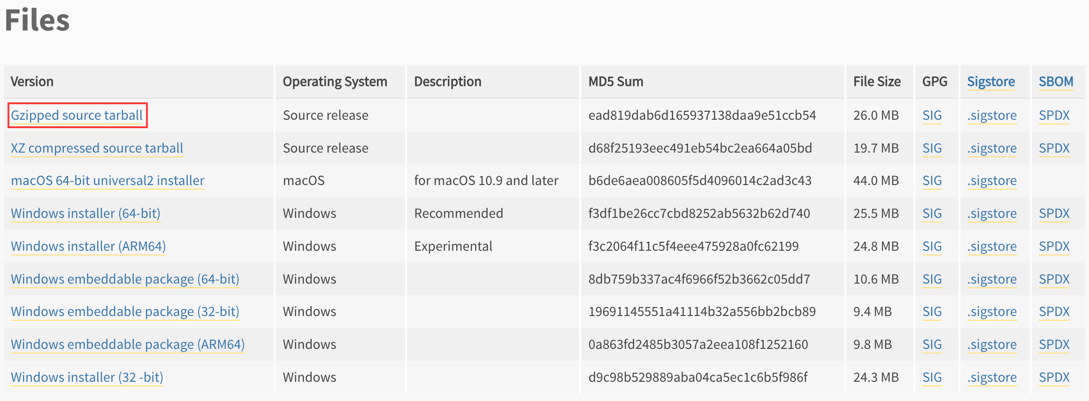The image size is (1089, 401).
Task: Get Windows embeddable package (64-bit)
Action: tap(125, 279)
